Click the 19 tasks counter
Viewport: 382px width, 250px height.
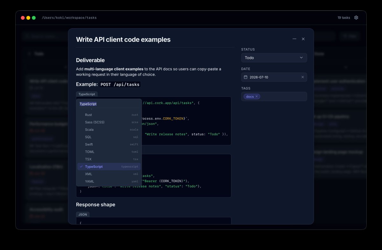click(x=344, y=18)
